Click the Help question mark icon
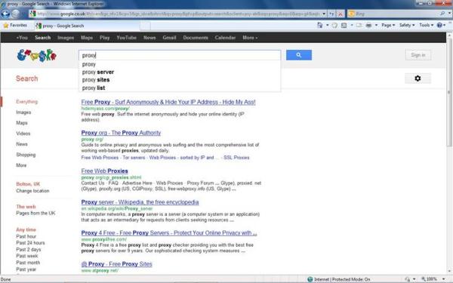The image size is (453, 283). coord(439,25)
